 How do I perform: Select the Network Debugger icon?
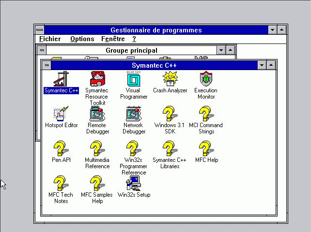click(x=134, y=114)
